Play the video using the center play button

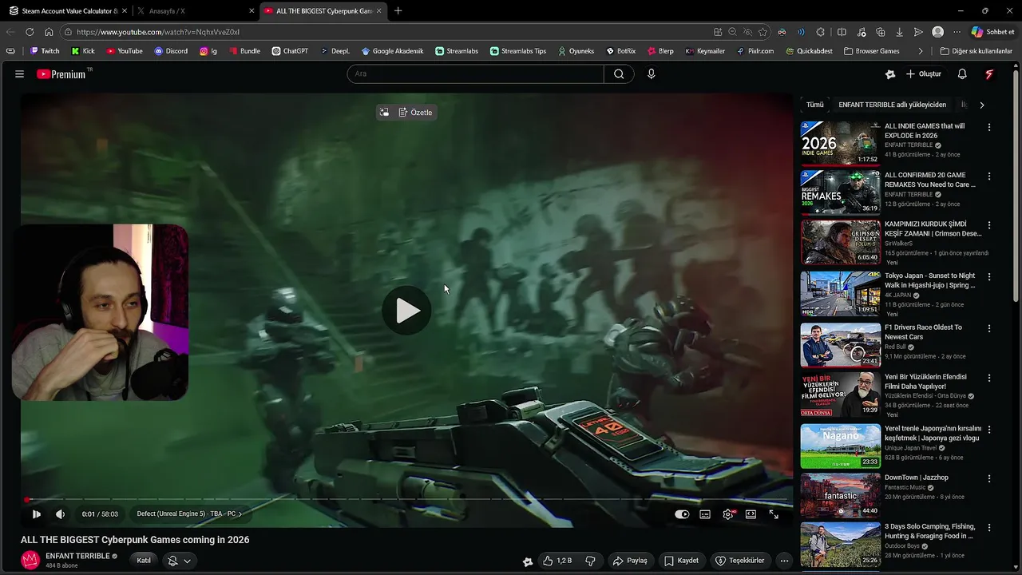406,311
